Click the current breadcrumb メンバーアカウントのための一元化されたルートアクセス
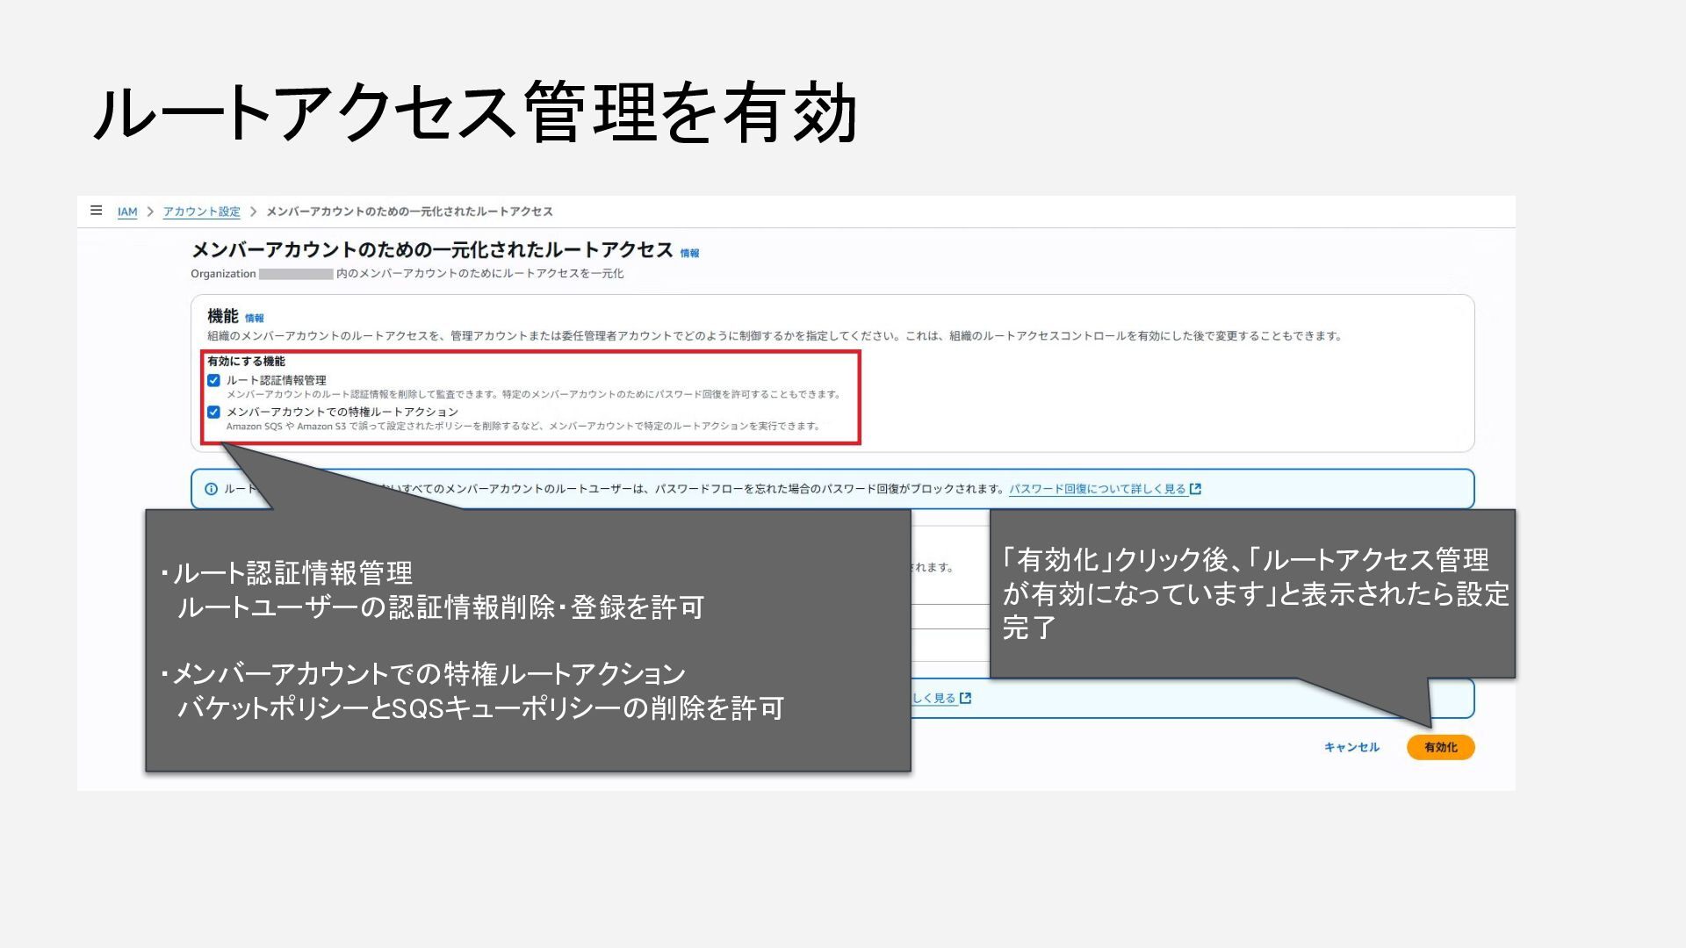 [409, 212]
